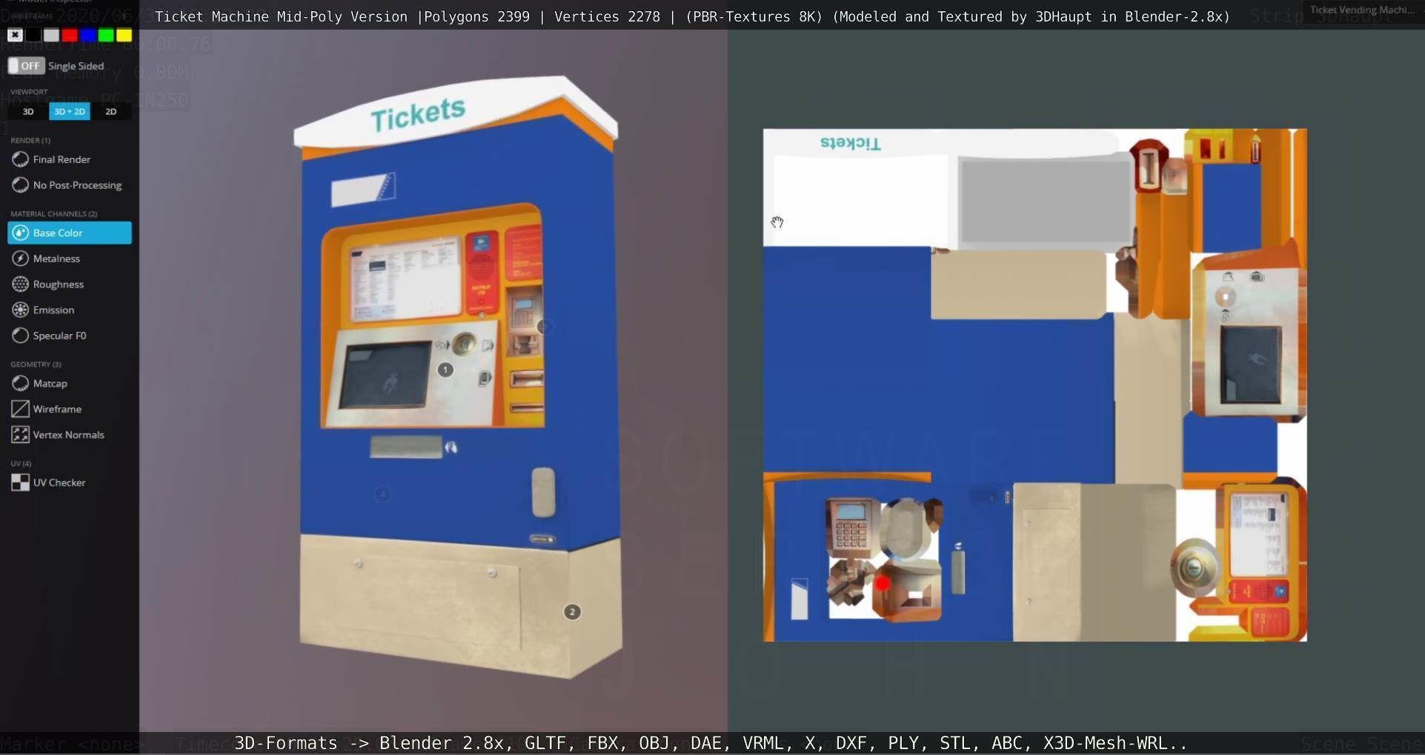The width and height of the screenshot is (1425, 755).
Task: Turn off the wireframe color (X swatch)
Action: point(15,35)
